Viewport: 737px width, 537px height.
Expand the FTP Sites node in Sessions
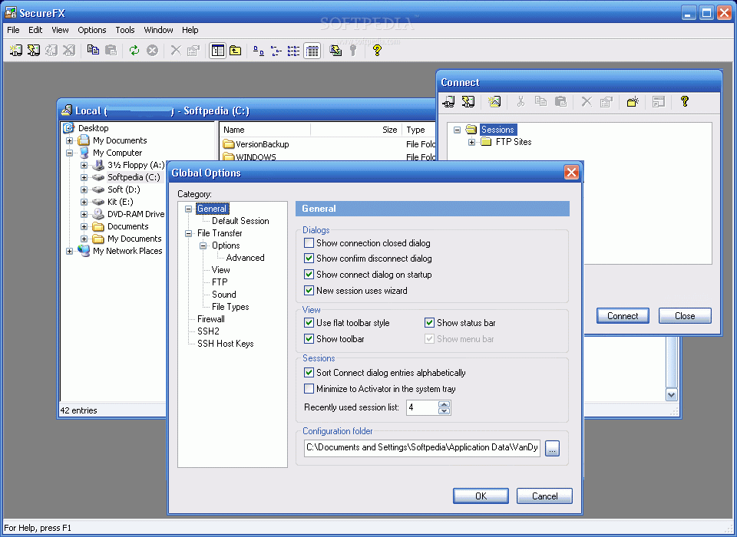pos(471,142)
